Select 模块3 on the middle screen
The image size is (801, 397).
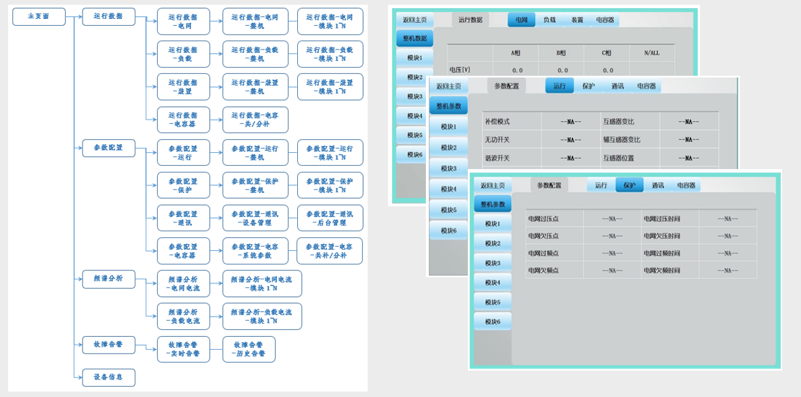point(448,167)
